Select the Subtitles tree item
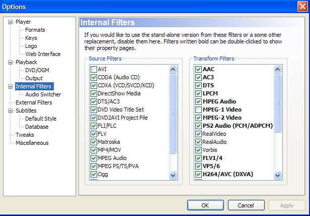310x216 pixels. tap(26, 111)
